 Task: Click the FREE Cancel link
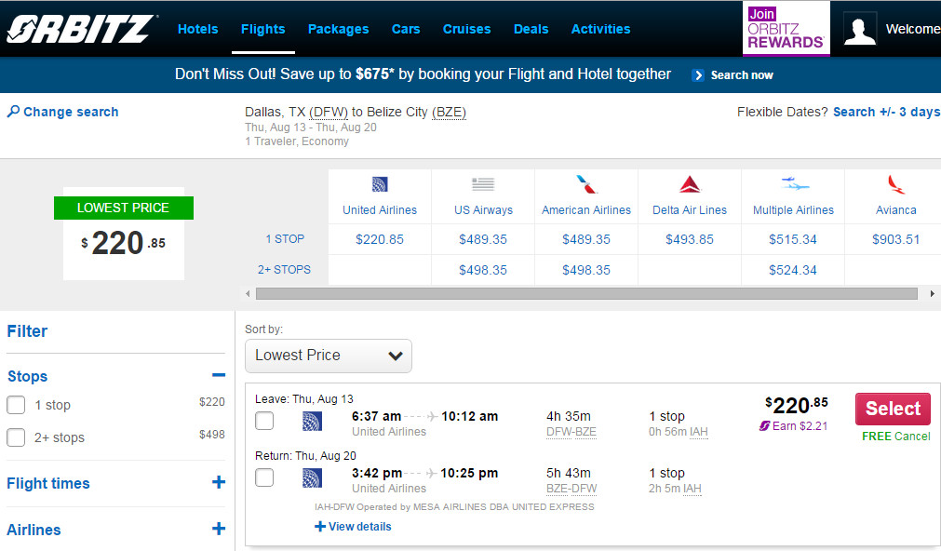pos(896,437)
